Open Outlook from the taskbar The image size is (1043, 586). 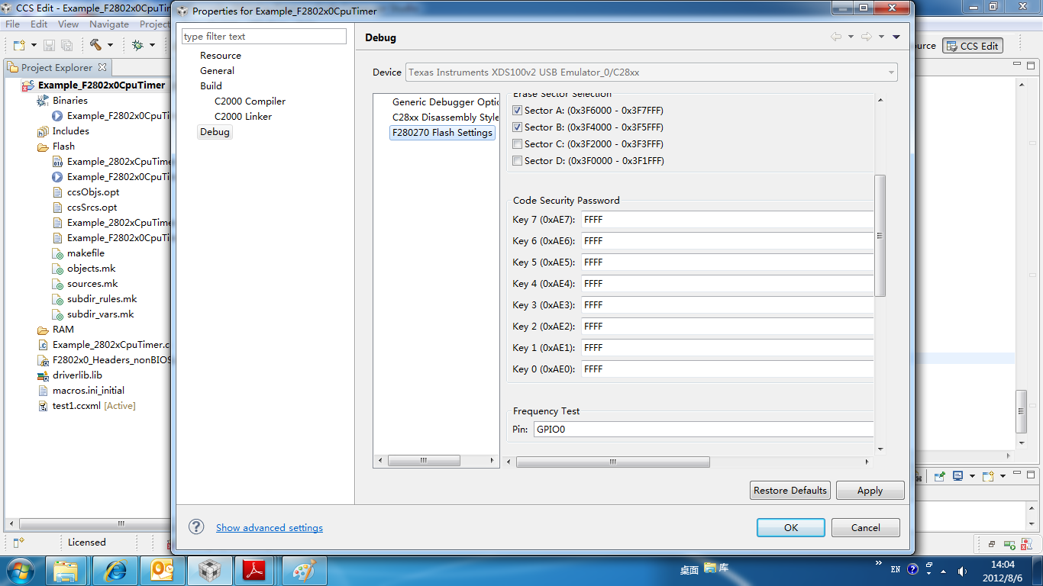point(163,570)
